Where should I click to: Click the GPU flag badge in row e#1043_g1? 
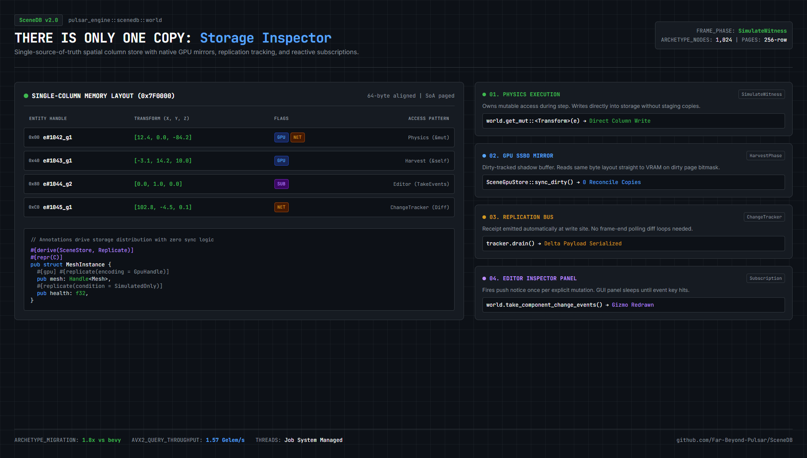282,161
